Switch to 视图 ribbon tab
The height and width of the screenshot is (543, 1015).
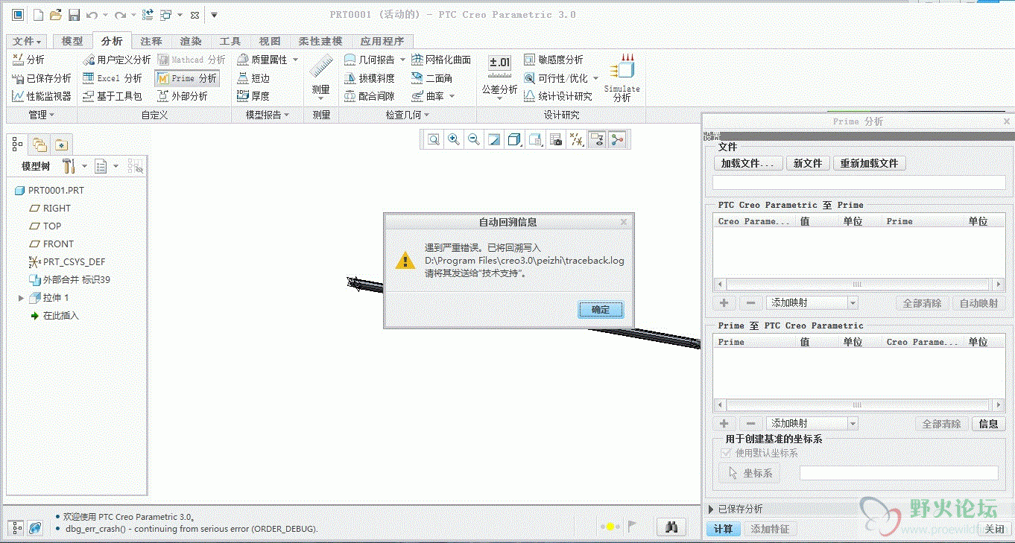270,41
